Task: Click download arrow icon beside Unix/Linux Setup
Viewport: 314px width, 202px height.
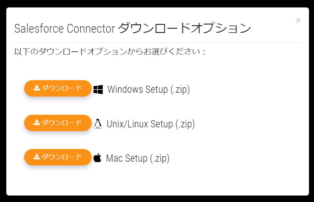Action: (x=37, y=122)
